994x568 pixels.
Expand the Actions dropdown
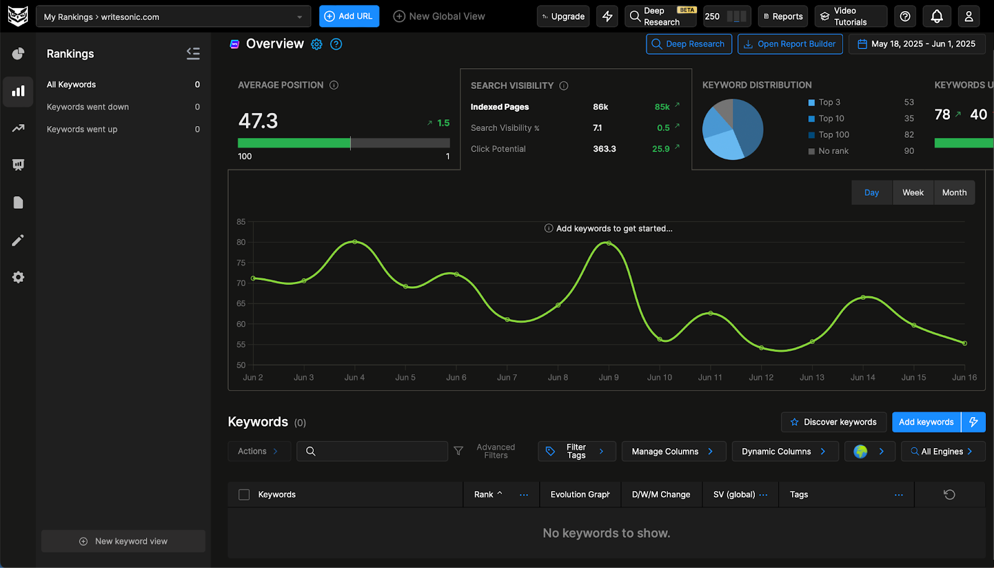(x=259, y=451)
